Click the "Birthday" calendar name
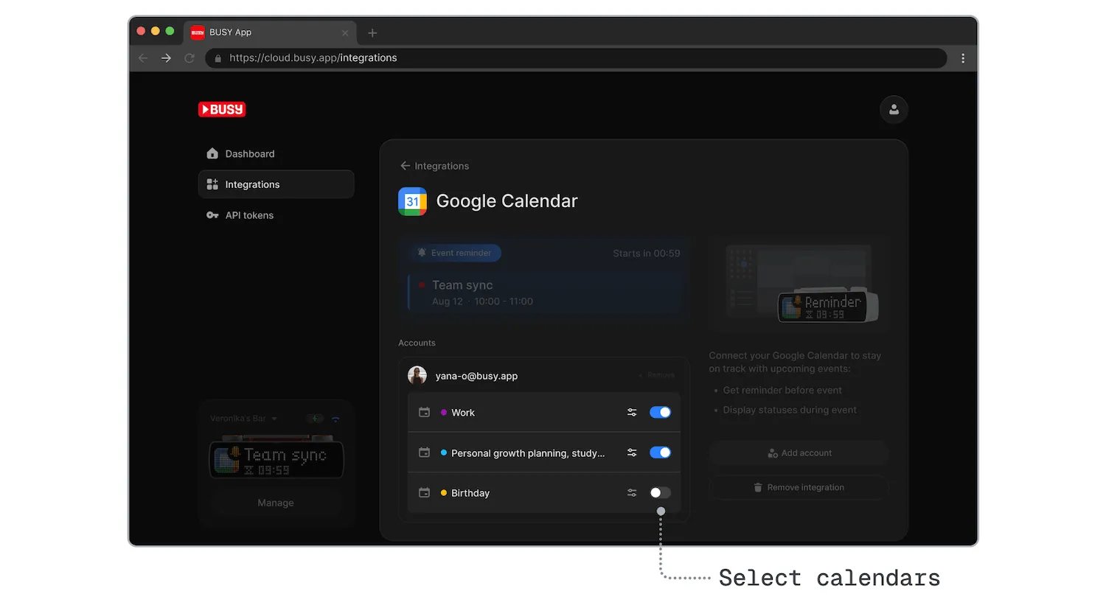1106x608 pixels. tap(470, 493)
